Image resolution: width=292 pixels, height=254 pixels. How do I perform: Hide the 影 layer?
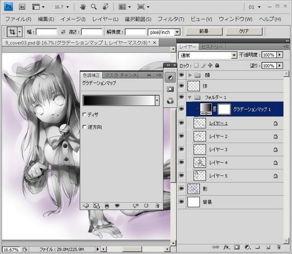181,188
